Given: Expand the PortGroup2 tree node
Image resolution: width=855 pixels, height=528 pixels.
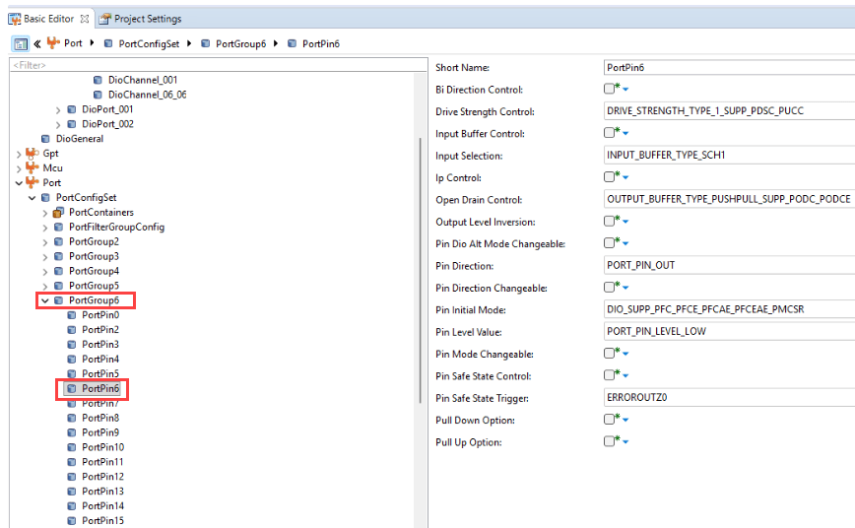Looking at the screenshot, I should pyautogui.click(x=44, y=241).
